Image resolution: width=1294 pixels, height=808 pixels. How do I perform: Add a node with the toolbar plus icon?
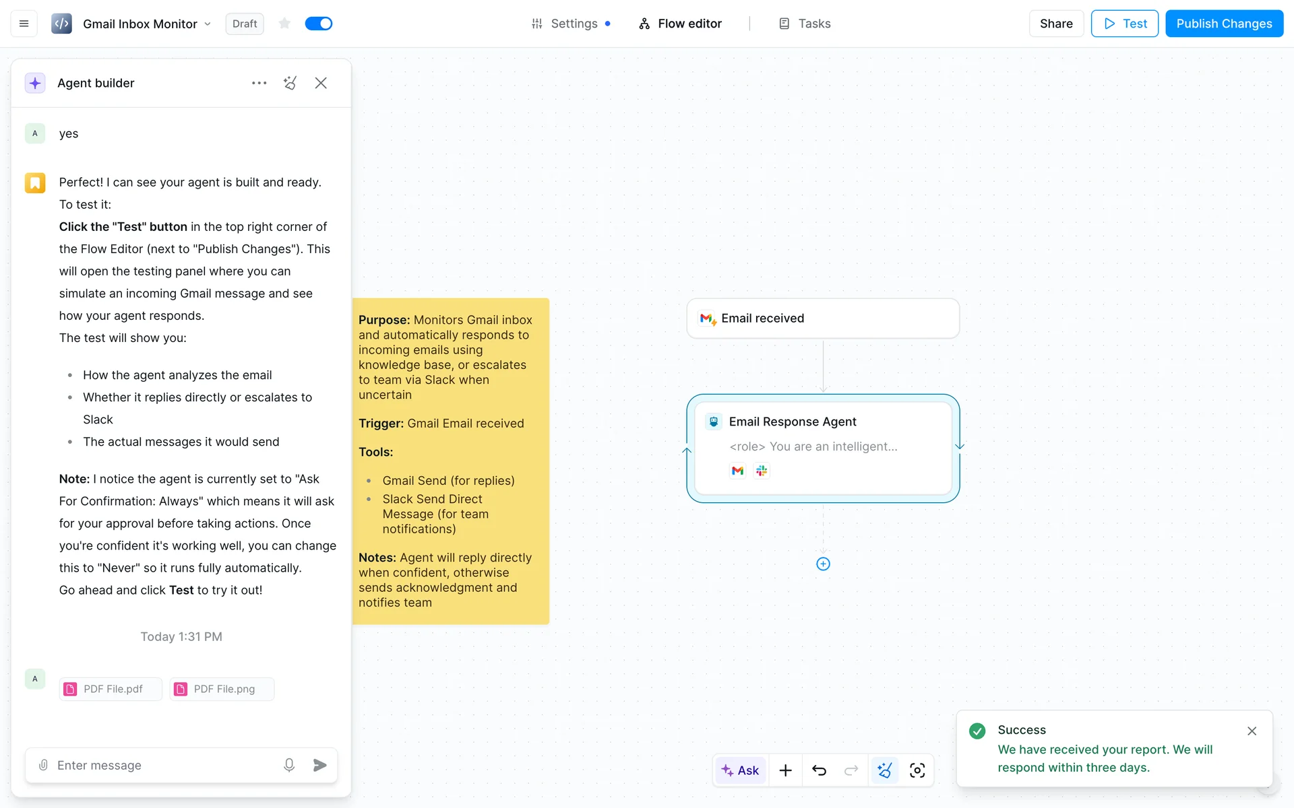click(785, 770)
